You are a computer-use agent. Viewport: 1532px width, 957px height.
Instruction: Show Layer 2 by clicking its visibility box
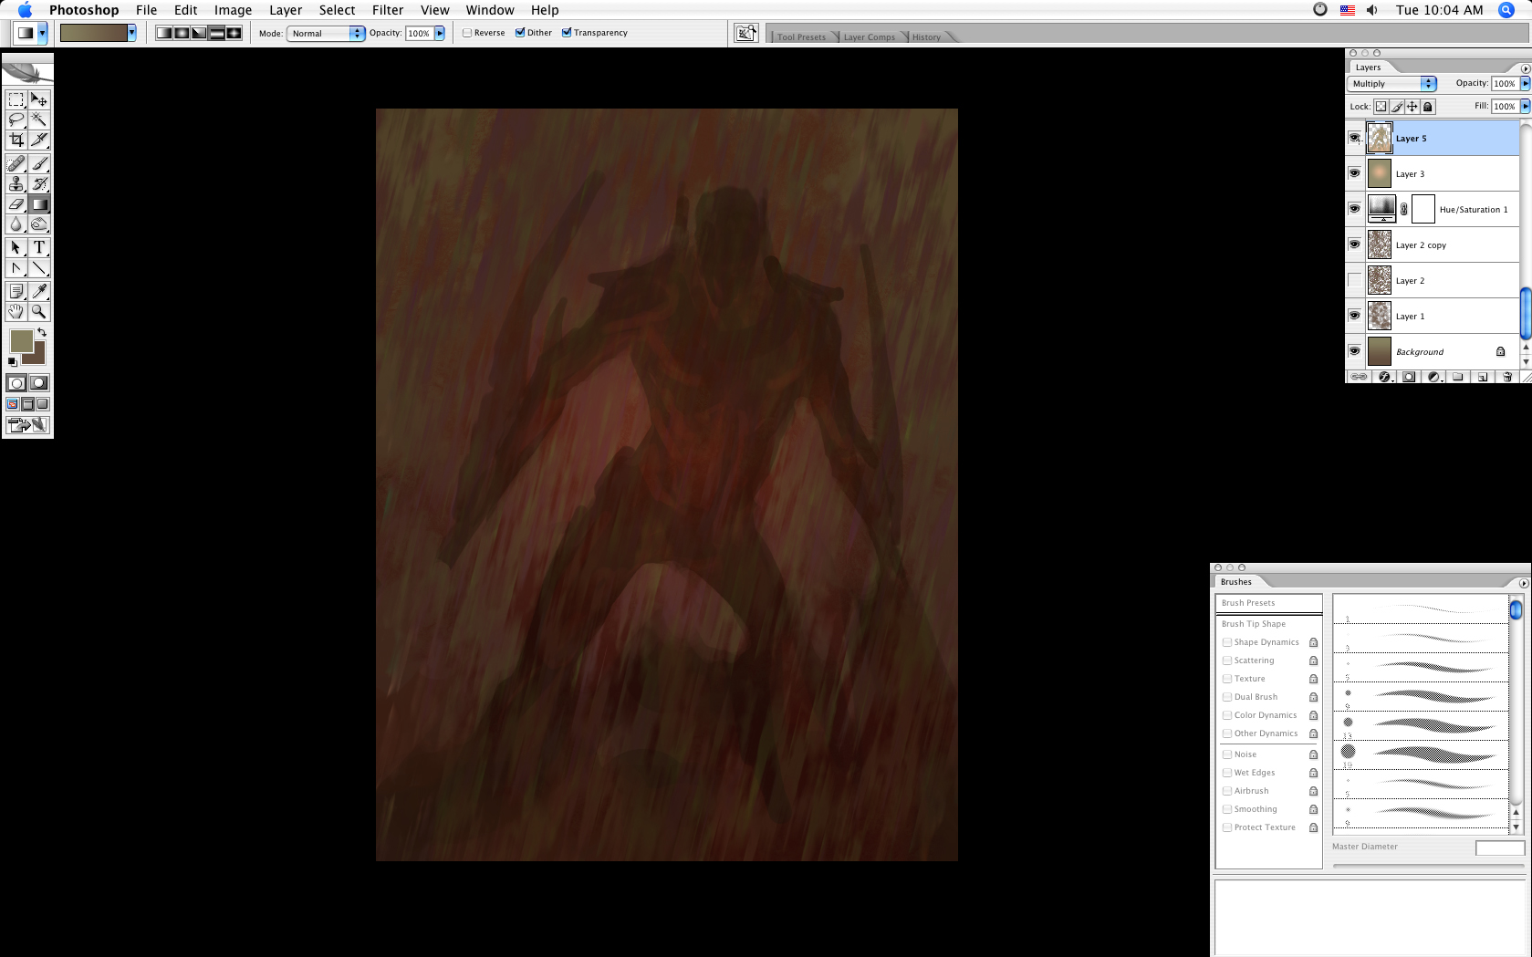1355,280
